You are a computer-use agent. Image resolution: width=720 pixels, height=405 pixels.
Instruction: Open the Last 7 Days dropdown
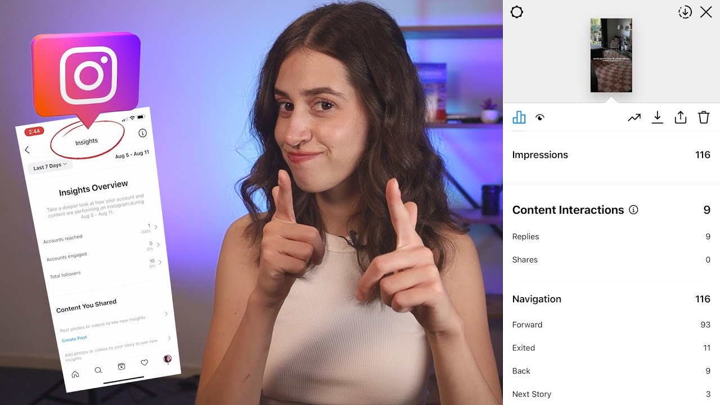click(49, 166)
